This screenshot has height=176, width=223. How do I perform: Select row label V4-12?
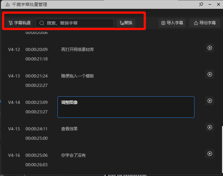click(14, 49)
